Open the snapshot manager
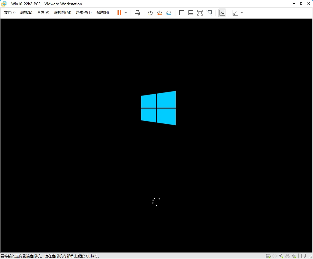Image resolution: width=313 pixels, height=259 pixels. coord(169,13)
